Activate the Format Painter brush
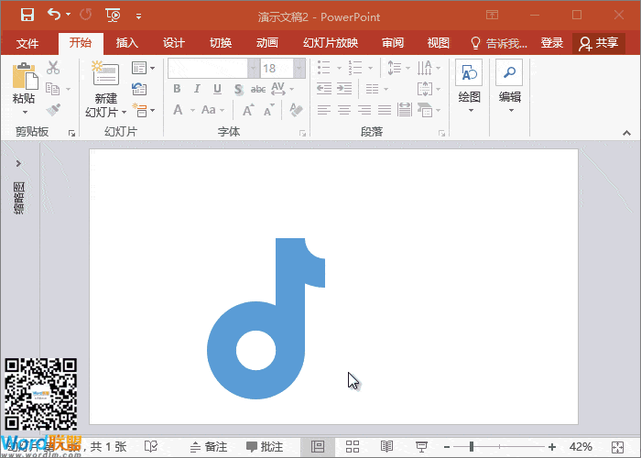This screenshot has height=458, width=641. coord(53,110)
